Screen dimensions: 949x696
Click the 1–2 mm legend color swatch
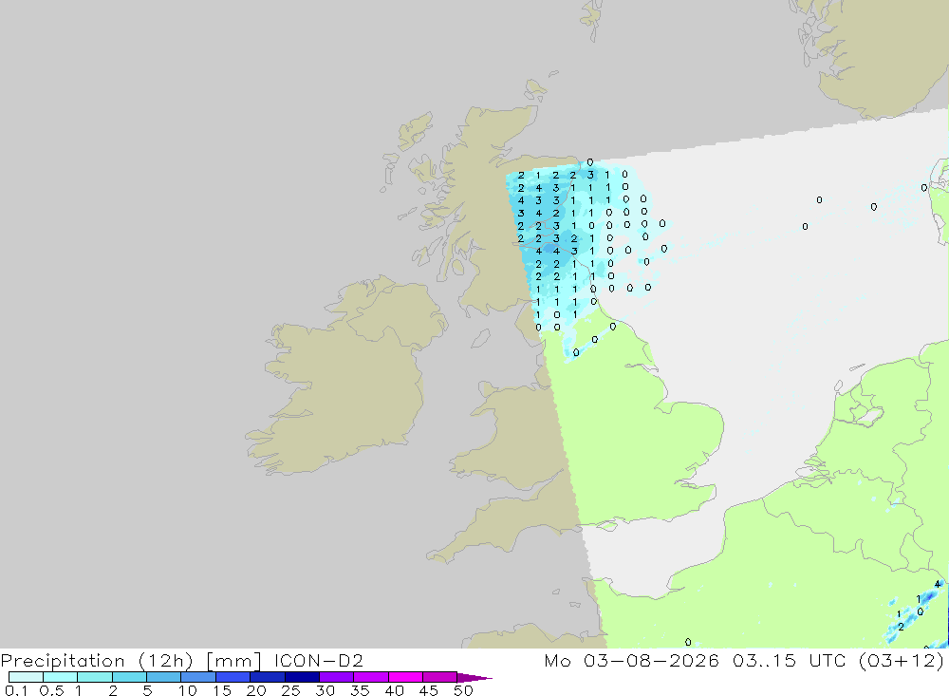click(94, 677)
